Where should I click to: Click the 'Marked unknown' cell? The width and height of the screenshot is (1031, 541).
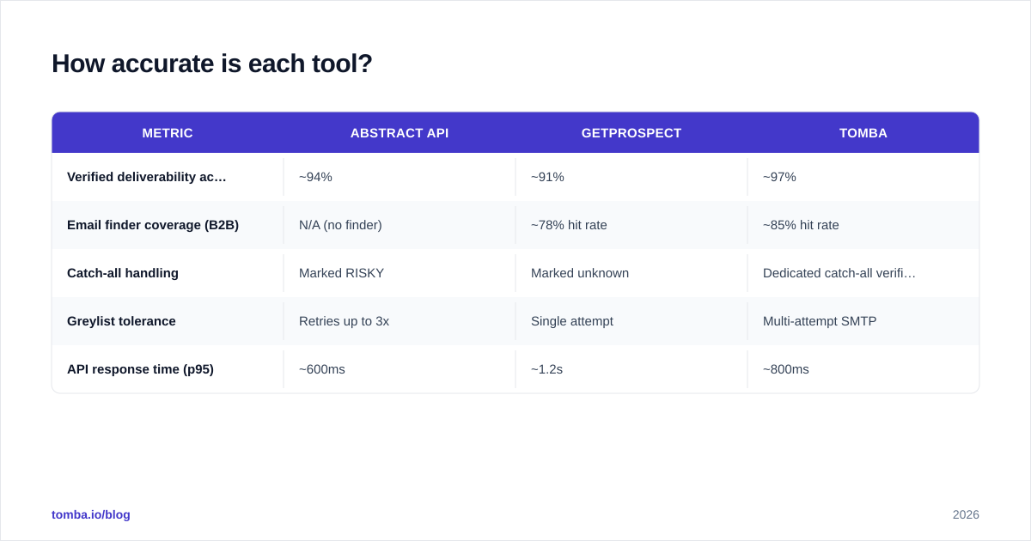click(631, 273)
